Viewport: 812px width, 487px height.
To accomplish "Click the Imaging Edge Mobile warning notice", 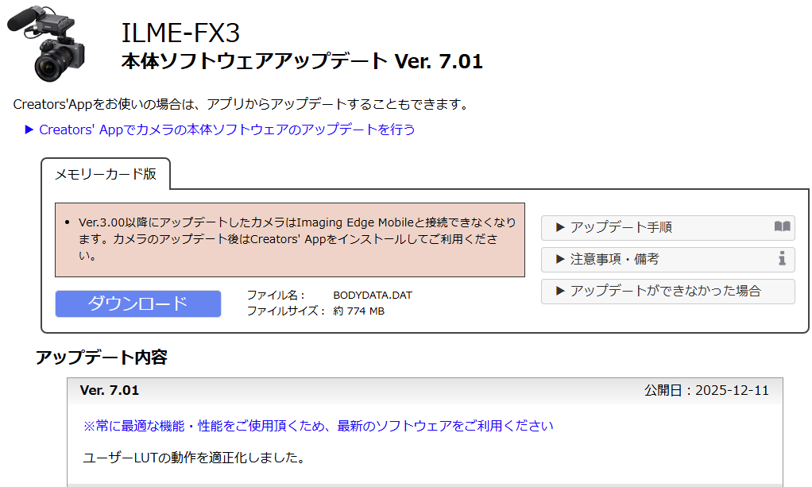I will pyautogui.click(x=290, y=240).
